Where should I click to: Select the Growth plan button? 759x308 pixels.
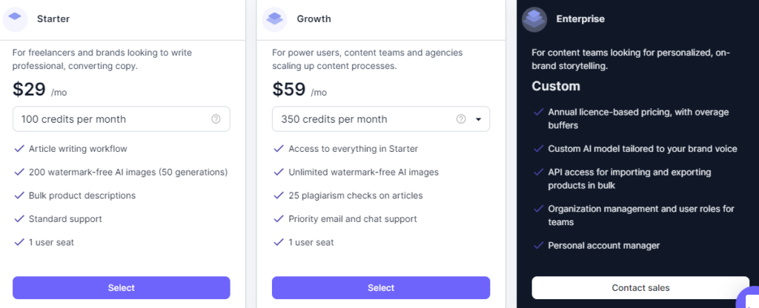click(381, 288)
